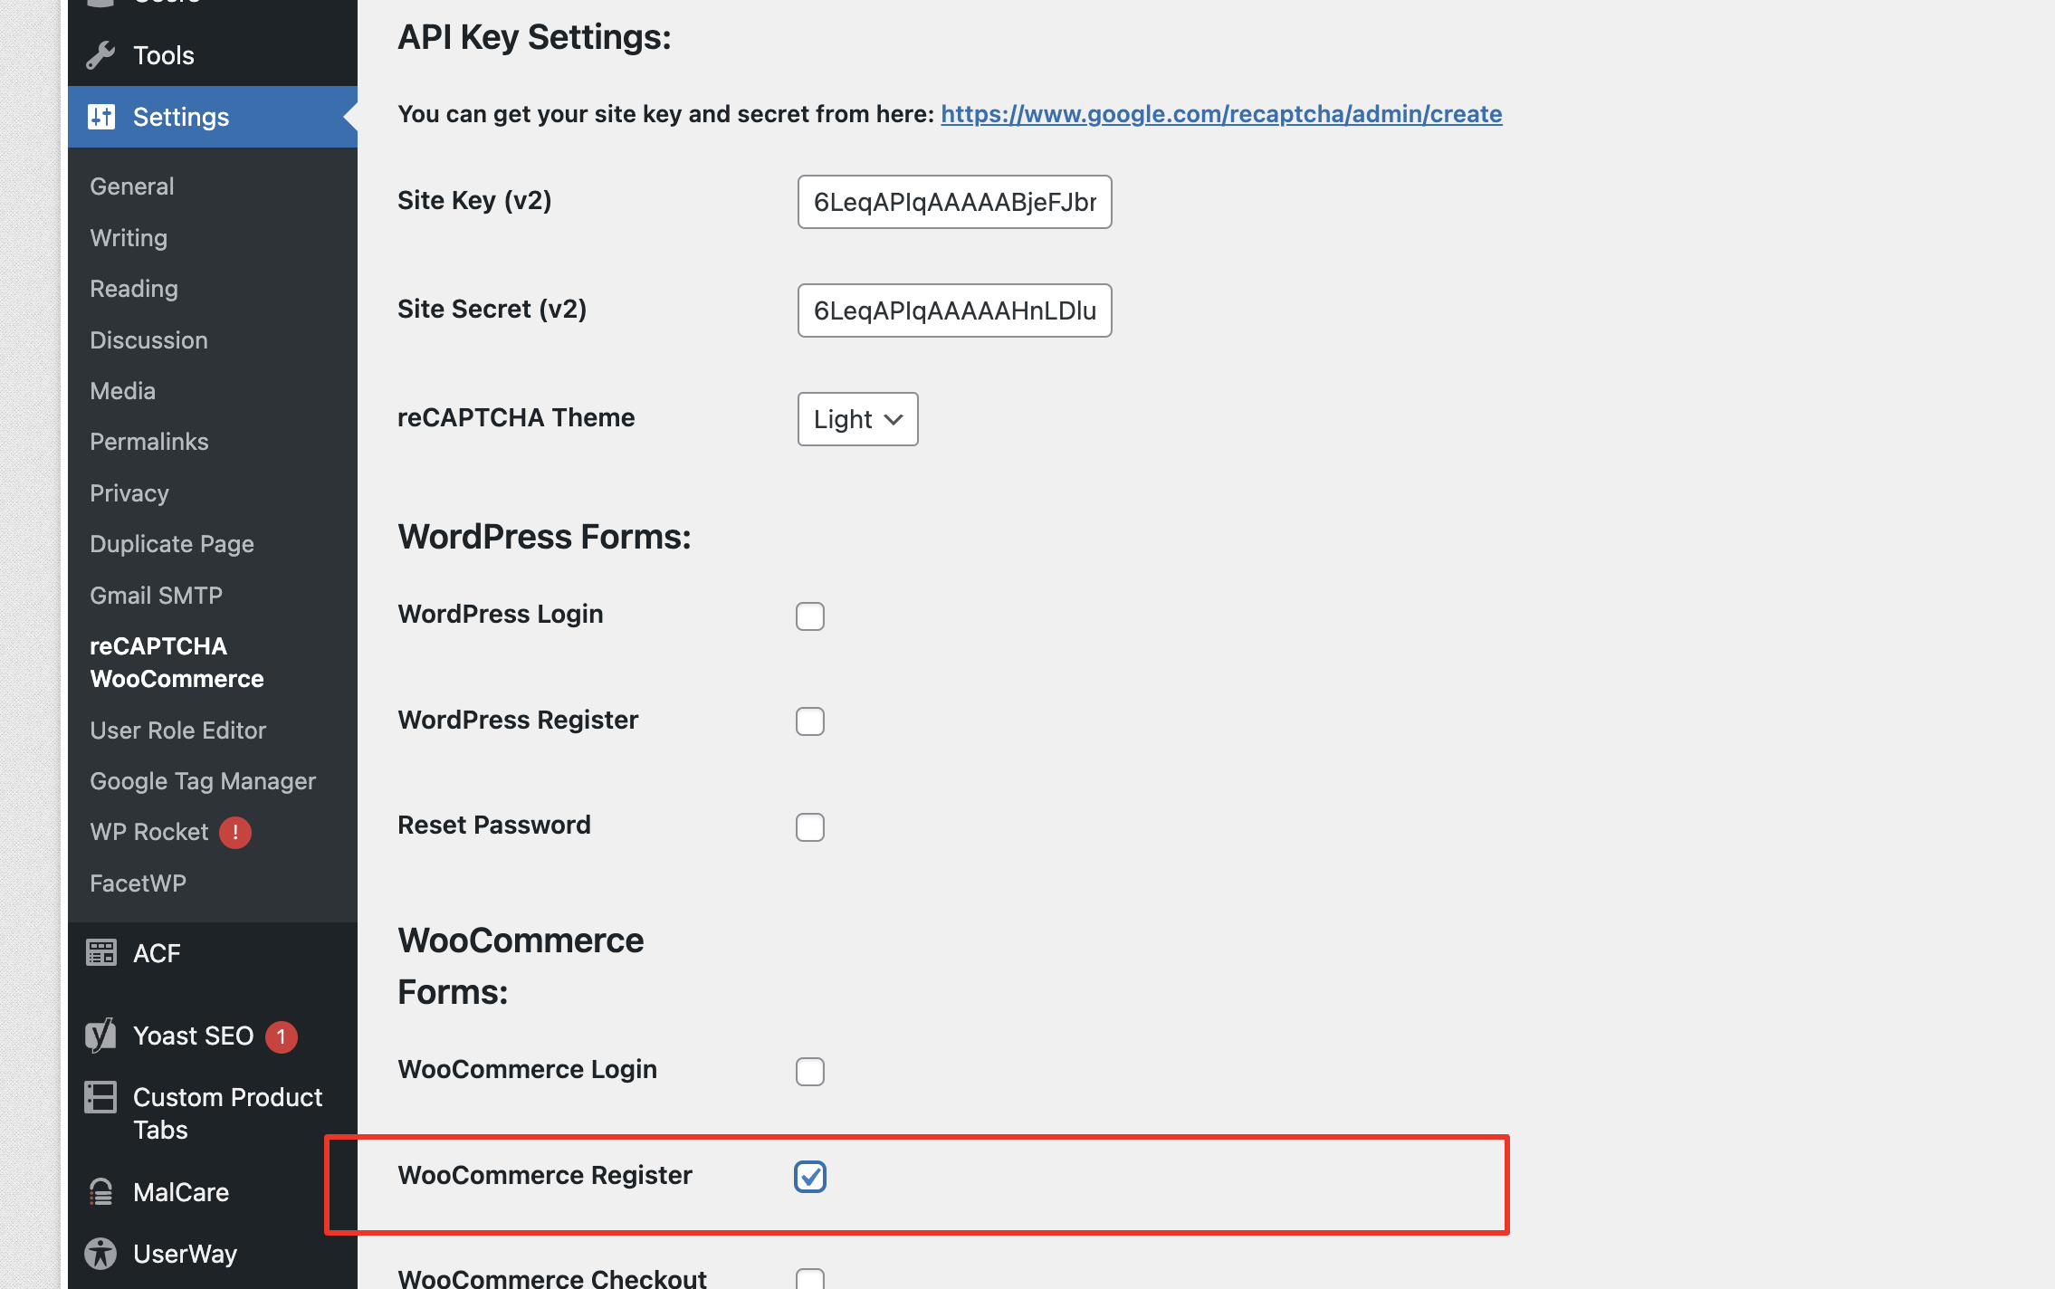Screen dimensions: 2055x1289
Task: Check the WordPress Register checkbox
Action: point(810,721)
